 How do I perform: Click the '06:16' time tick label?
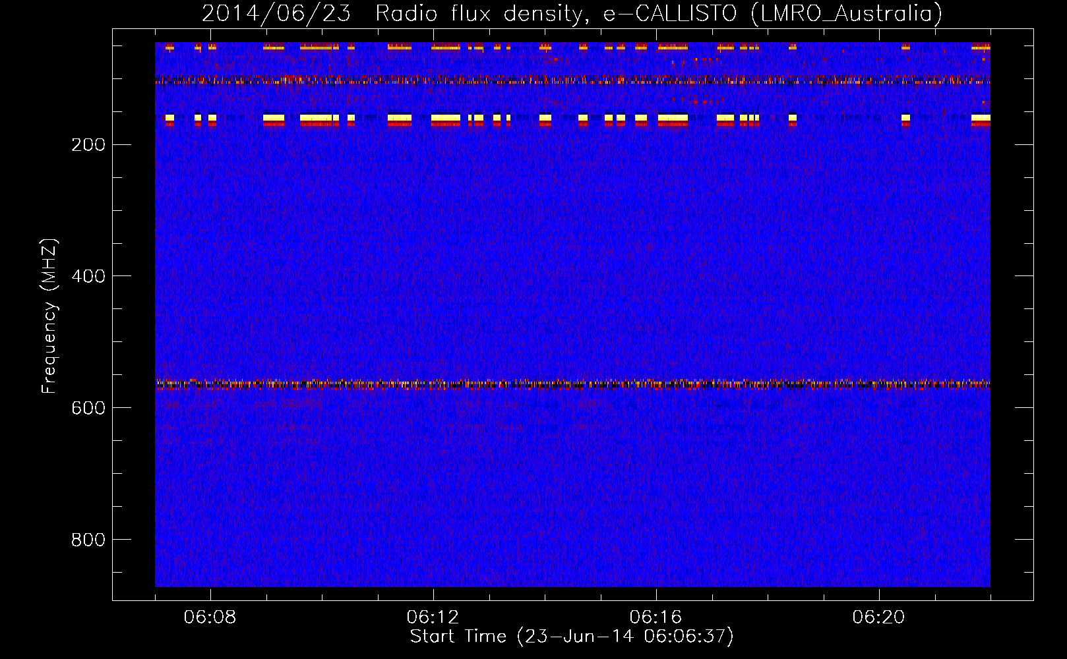pyautogui.click(x=655, y=617)
